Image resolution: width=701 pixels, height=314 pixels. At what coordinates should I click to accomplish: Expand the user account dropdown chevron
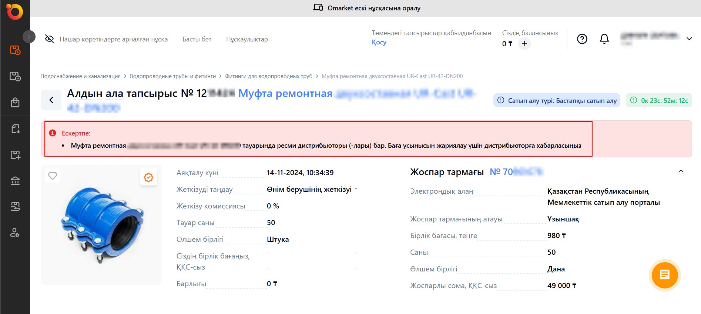(x=689, y=39)
